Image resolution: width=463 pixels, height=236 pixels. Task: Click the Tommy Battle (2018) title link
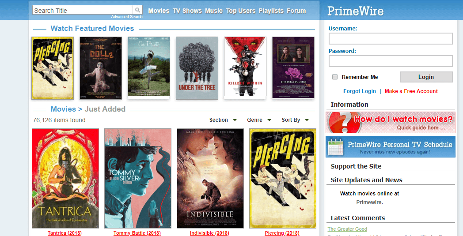pos(137,233)
